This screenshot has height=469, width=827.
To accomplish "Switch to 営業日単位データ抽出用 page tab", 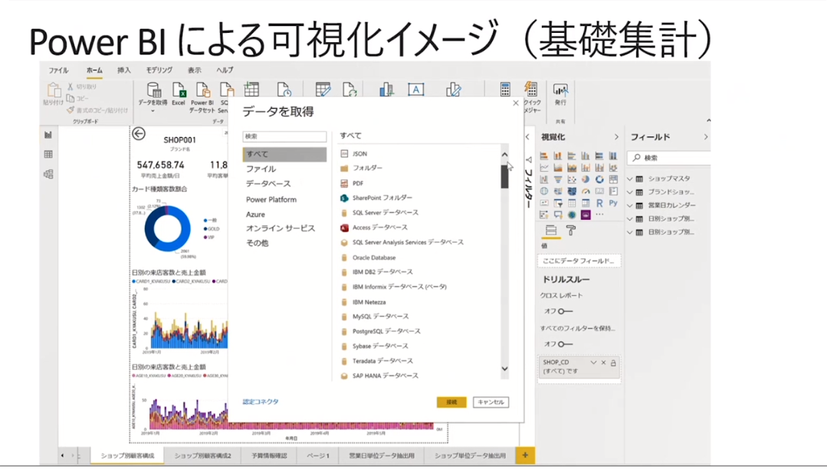I will (382, 456).
